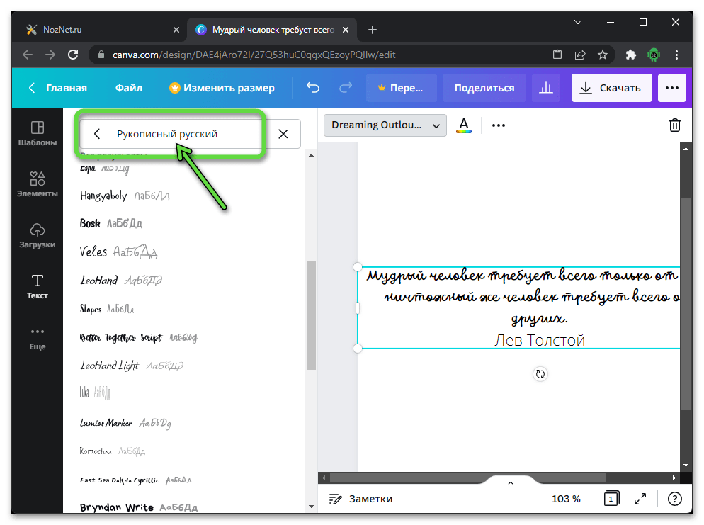The width and height of the screenshot is (704, 525).
Task: Open more text options ellipsis in toolbar
Action: click(x=499, y=125)
